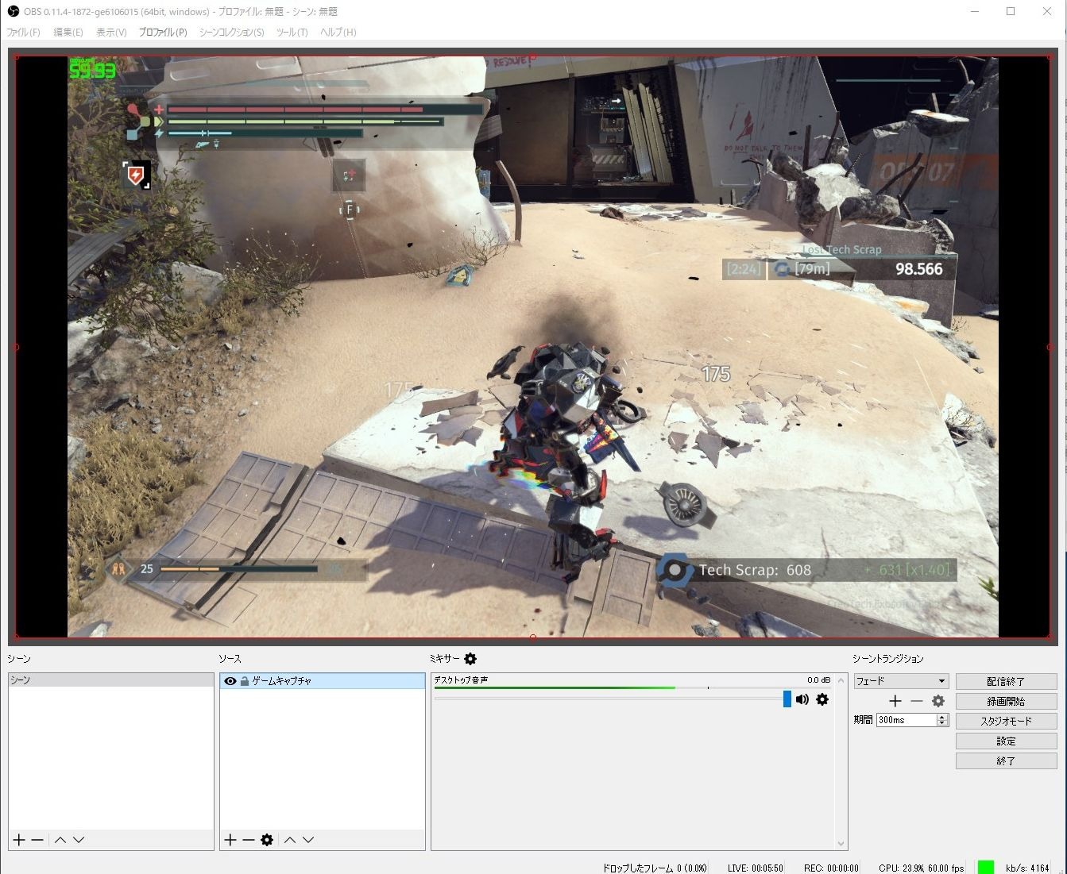Open the プロファイル(P) menu
This screenshot has width=1067, height=874.
pyautogui.click(x=163, y=32)
